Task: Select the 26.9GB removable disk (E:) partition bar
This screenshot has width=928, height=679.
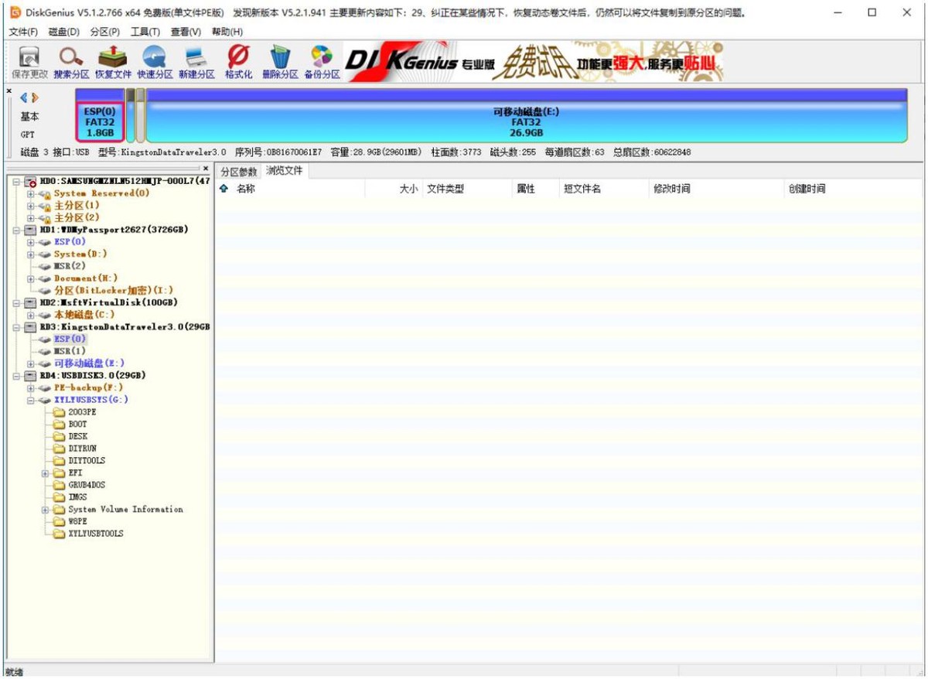Action: coord(526,122)
